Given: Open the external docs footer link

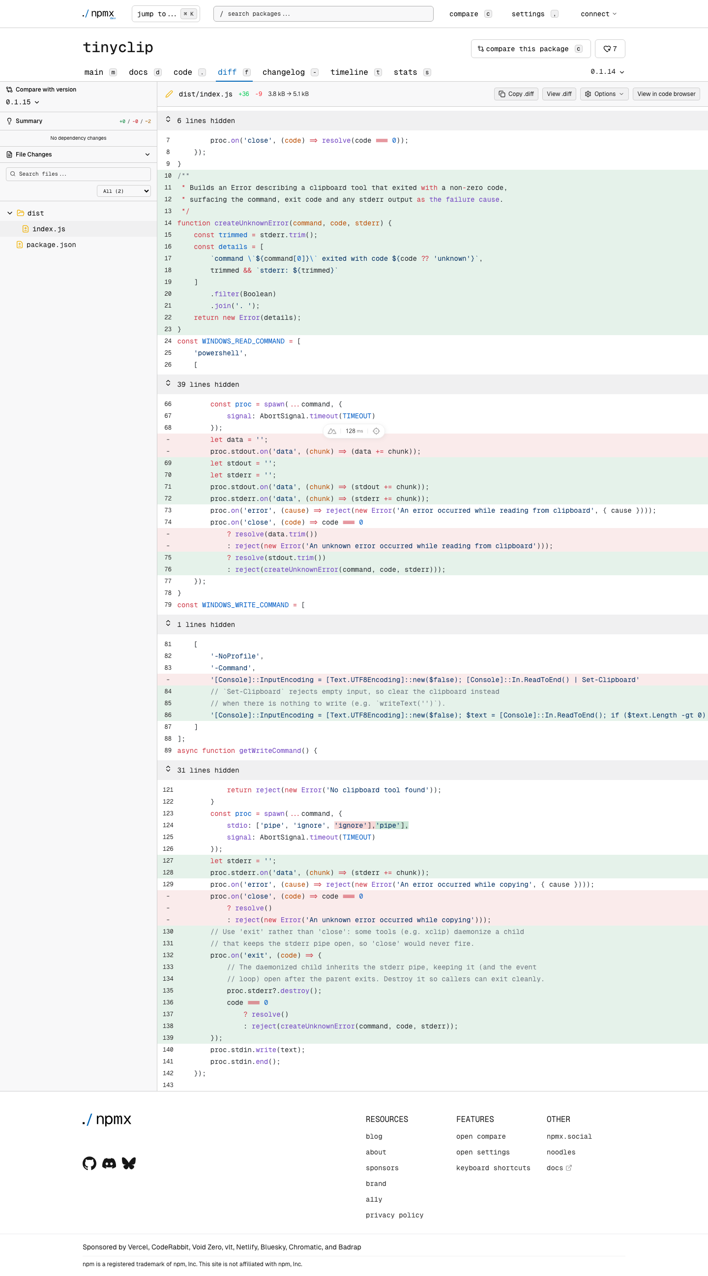Looking at the screenshot, I should (x=559, y=1168).
